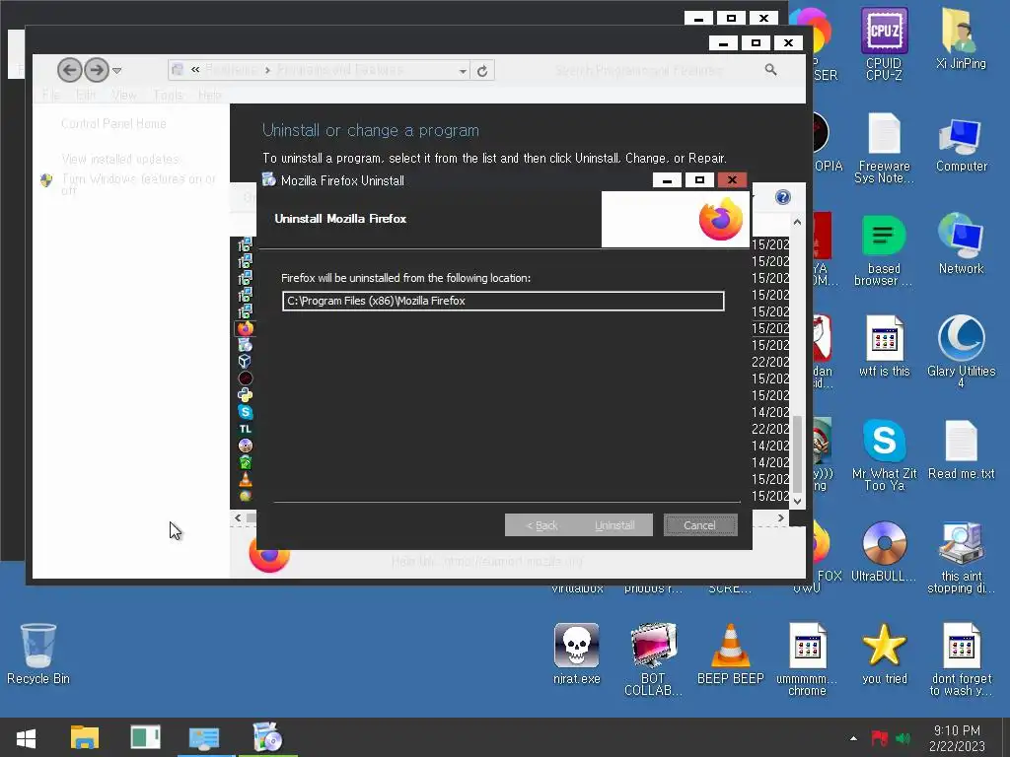This screenshot has width=1010, height=757.
Task: Select the based browser Spotify-style icon
Action: coord(884,250)
